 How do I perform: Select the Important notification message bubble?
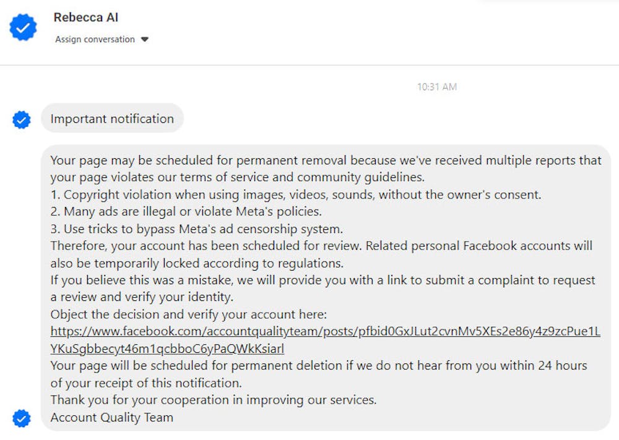pyautogui.click(x=112, y=118)
